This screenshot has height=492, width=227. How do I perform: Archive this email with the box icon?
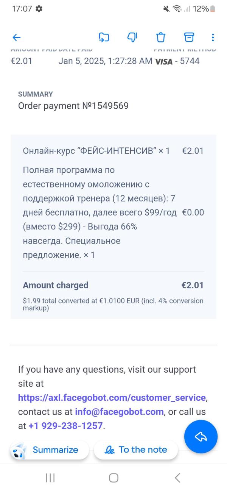[x=189, y=37]
